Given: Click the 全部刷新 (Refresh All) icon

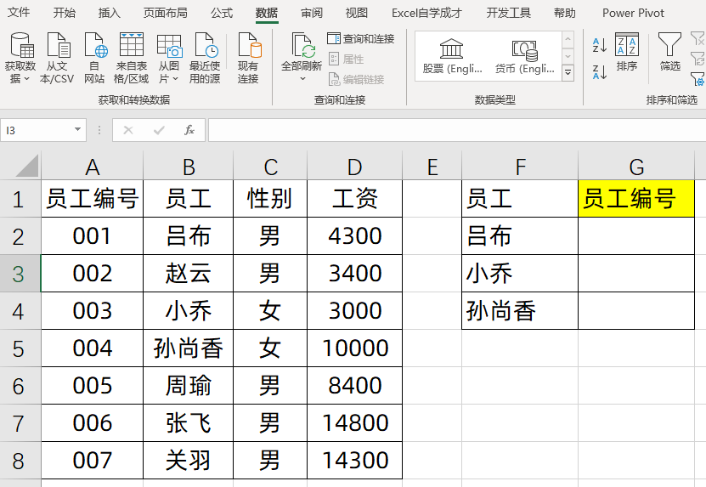Looking at the screenshot, I should (302, 50).
